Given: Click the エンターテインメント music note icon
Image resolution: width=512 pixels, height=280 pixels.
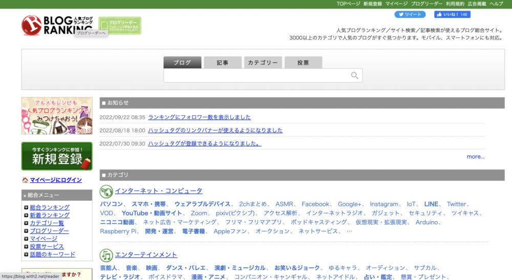Looking at the screenshot, I should click(x=106, y=255).
